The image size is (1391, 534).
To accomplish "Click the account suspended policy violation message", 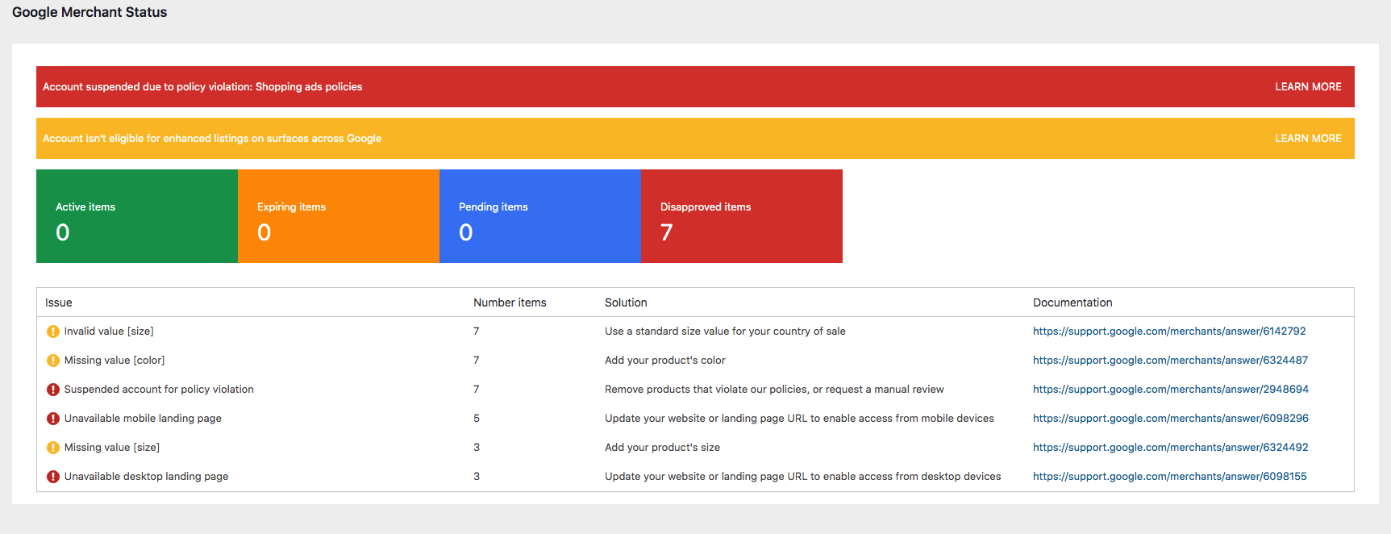I will click(202, 86).
